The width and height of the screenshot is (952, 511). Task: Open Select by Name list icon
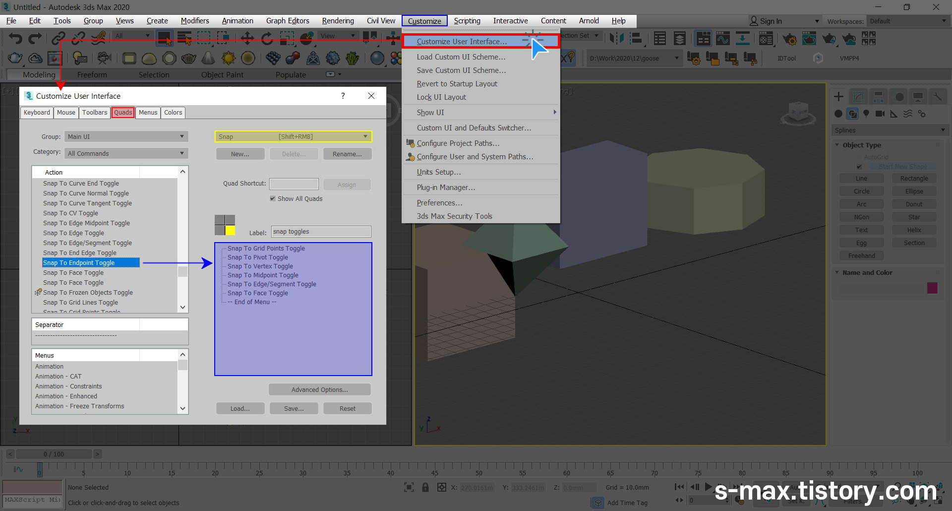[x=184, y=38]
